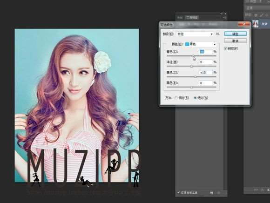Screen dimensions: 270x203
Task: Click the OK button in Selective Color
Action: (x=236, y=34)
